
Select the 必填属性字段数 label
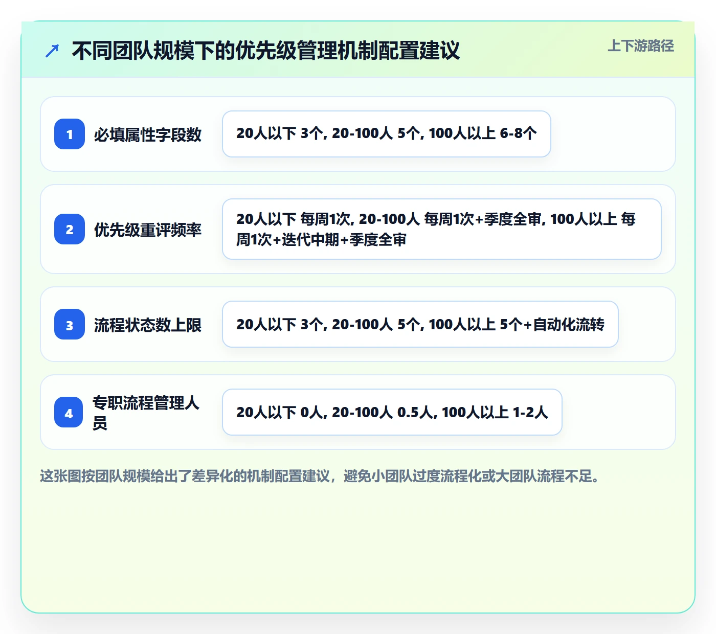[148, 134]
